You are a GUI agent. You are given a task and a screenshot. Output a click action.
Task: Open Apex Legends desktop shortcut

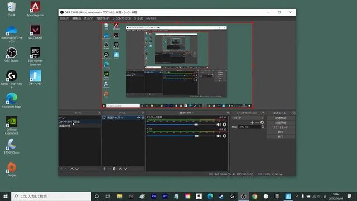click(35, 9)
